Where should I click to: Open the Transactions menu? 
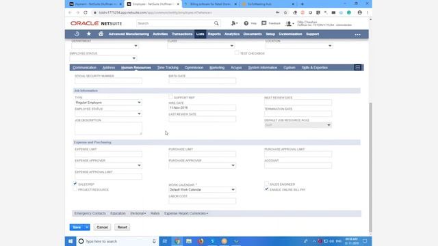click(182, 34)
